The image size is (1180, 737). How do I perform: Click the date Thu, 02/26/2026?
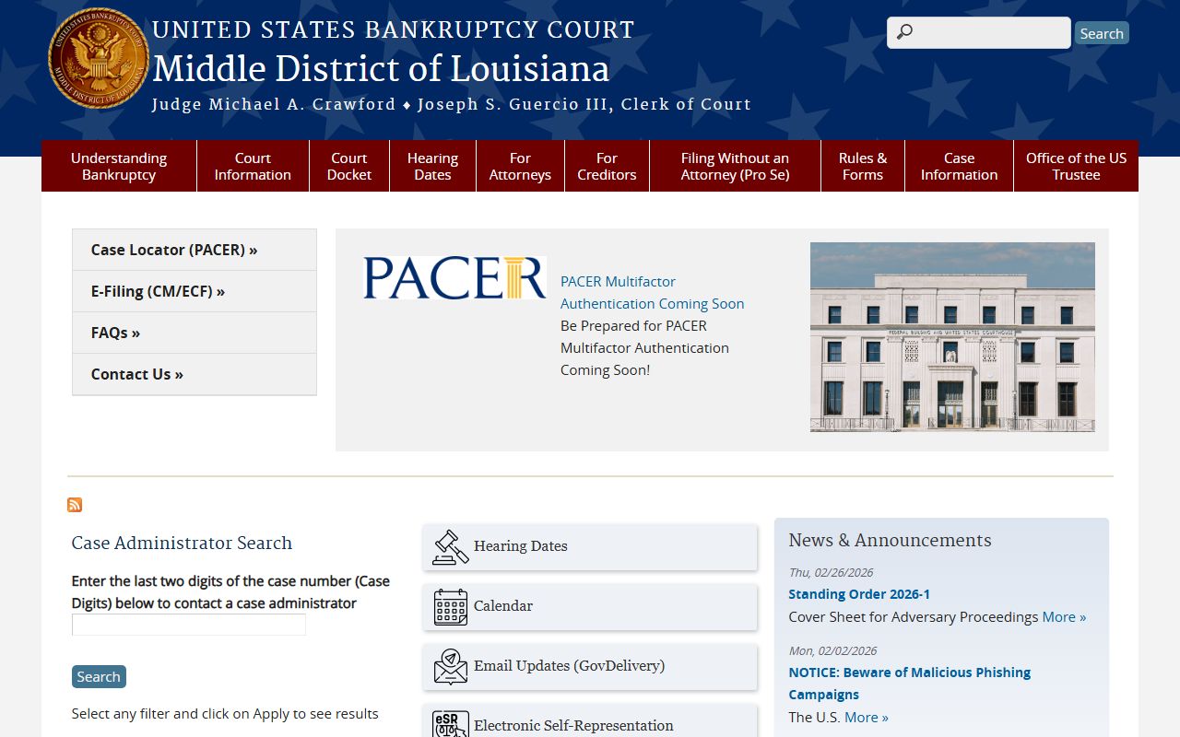point(831,572)
